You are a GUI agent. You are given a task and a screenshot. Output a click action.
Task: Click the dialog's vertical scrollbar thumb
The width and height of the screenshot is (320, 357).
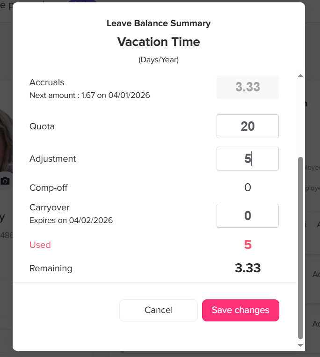click(x=300, y=247)
